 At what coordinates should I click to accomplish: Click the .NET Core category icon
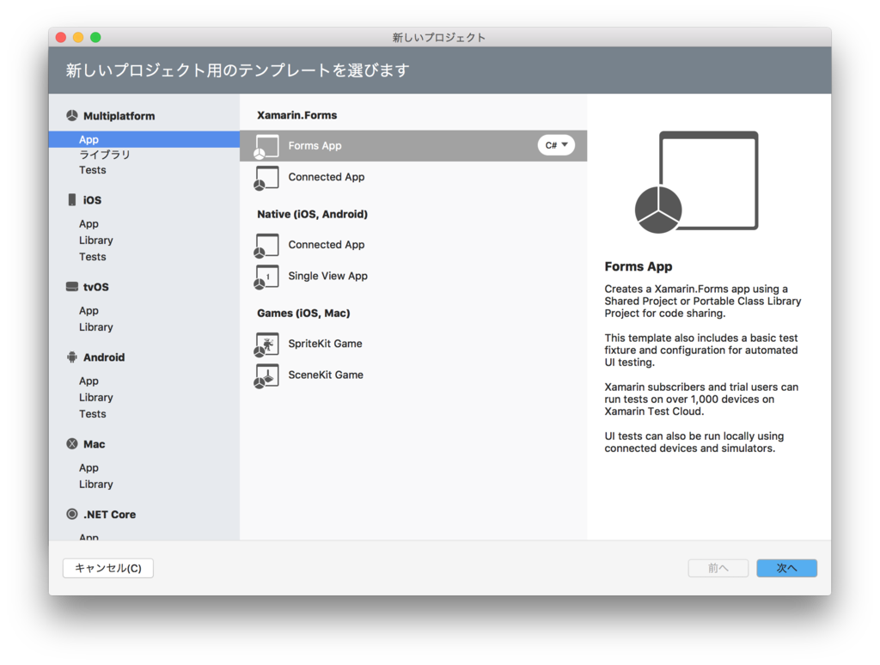pos(72,514)
